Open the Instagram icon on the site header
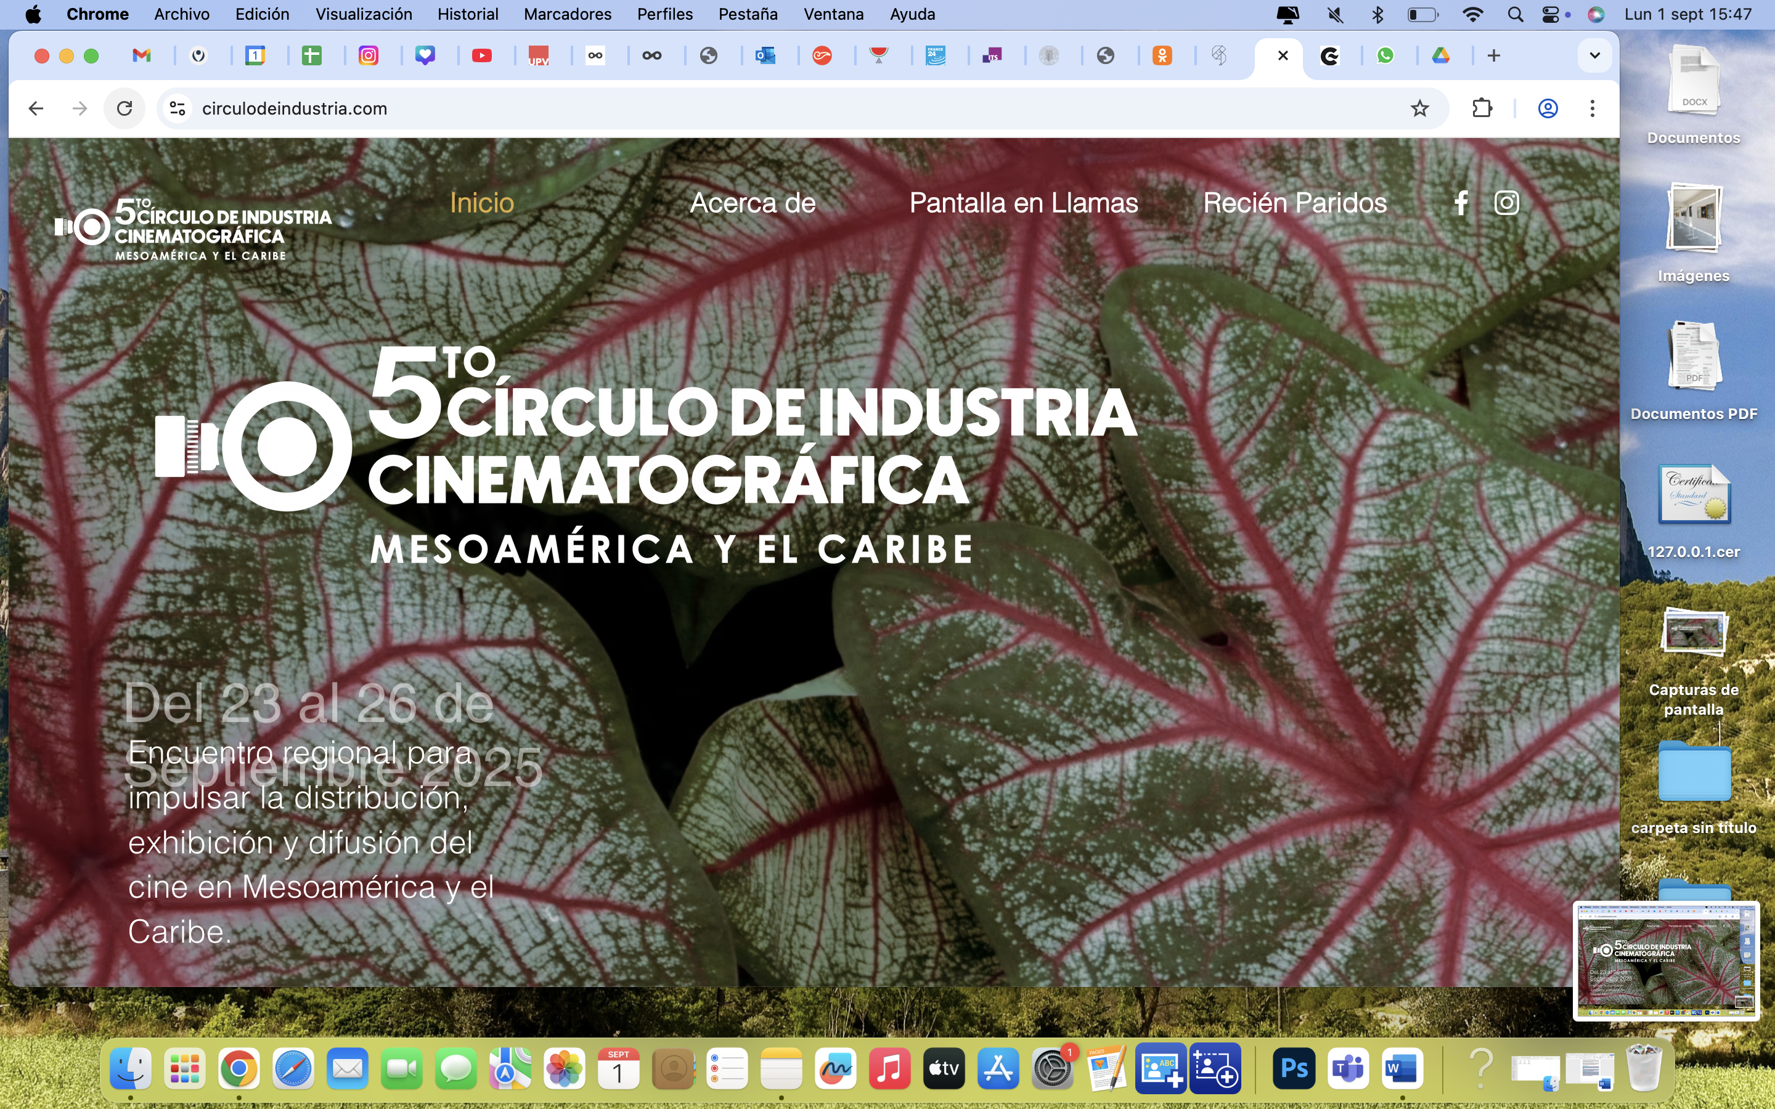 [1506, 203]
